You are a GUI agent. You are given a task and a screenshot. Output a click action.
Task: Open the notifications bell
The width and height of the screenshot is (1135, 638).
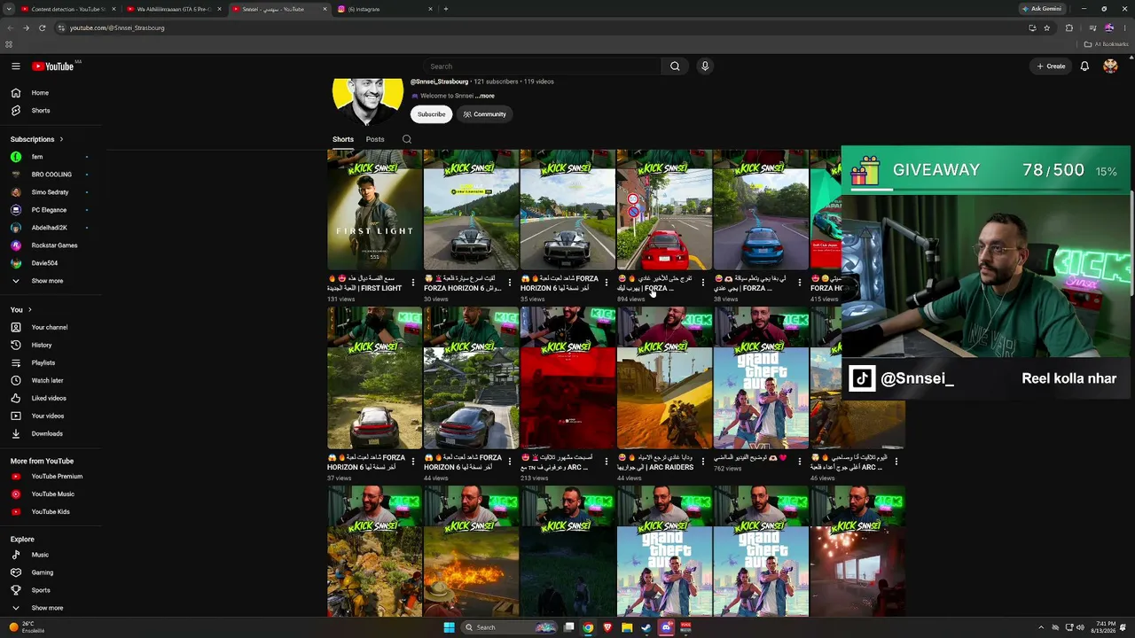pos(1084,66)
